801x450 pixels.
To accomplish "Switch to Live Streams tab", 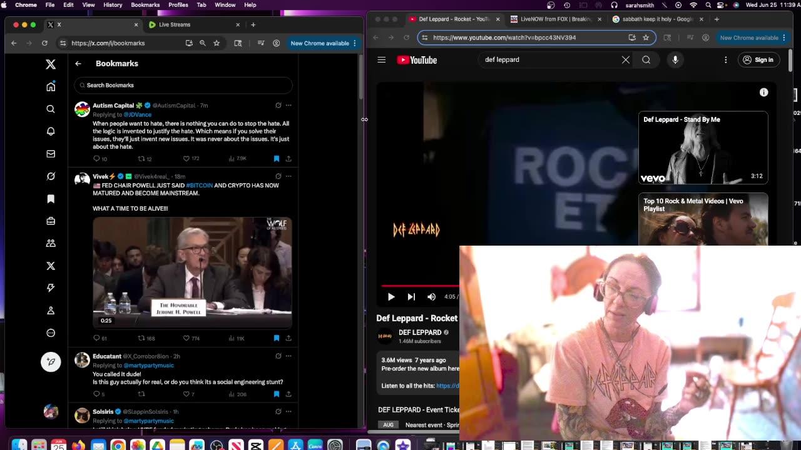I will (194, 25).
